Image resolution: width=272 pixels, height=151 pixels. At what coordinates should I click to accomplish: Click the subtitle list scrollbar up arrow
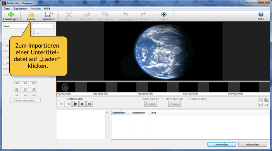pos(107,113)
